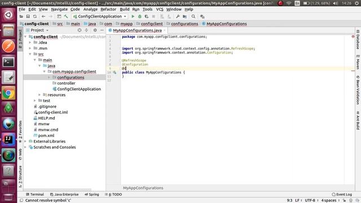The image size is (361, 203).
Task: Click the read-only lock icon in status bar
Action: 344,201
